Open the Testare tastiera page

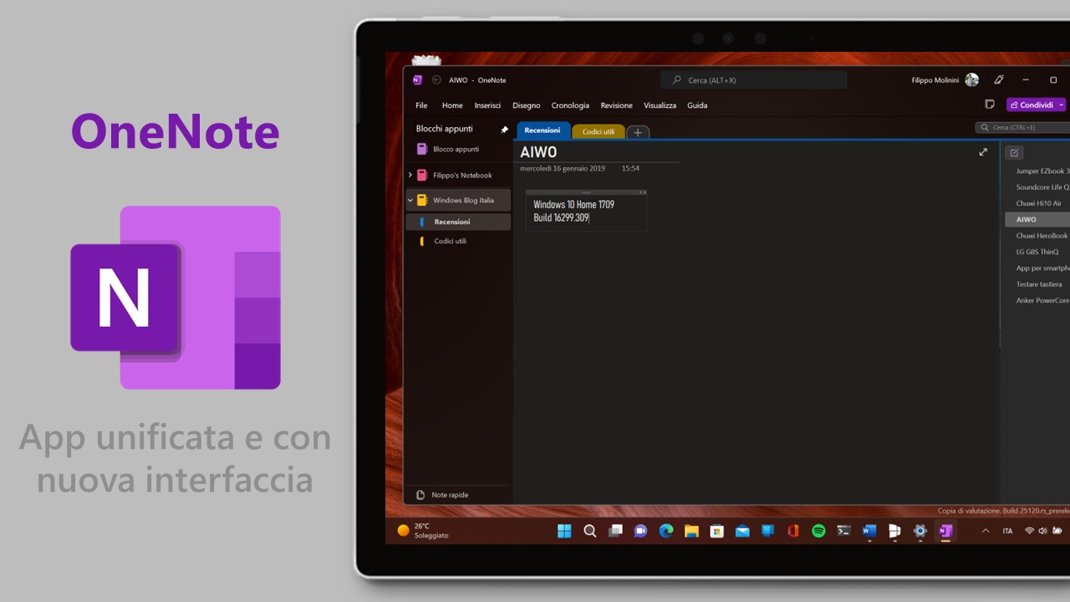1039,284
